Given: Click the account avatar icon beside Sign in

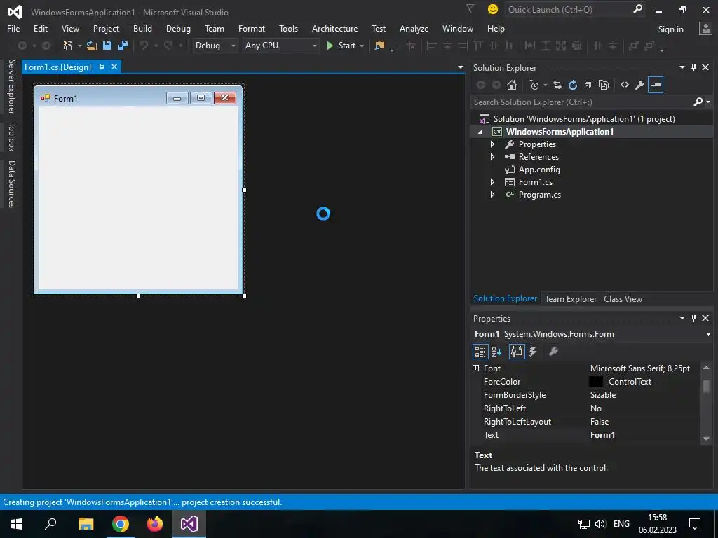Looking at the screenshot, I should coord(705,29).
